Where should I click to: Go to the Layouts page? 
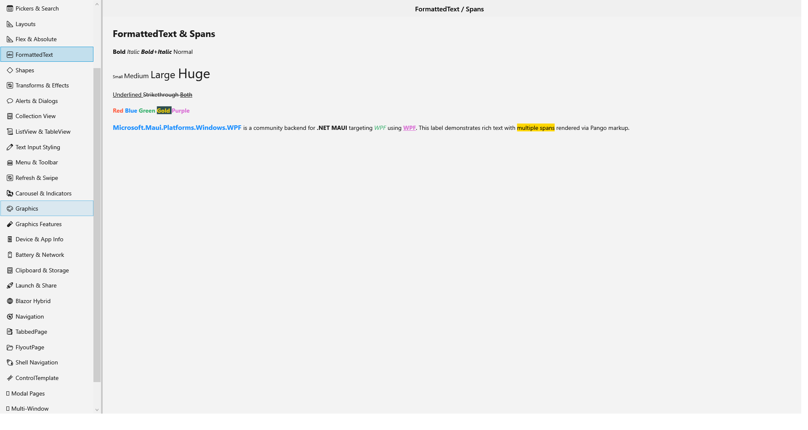(47, 24)
